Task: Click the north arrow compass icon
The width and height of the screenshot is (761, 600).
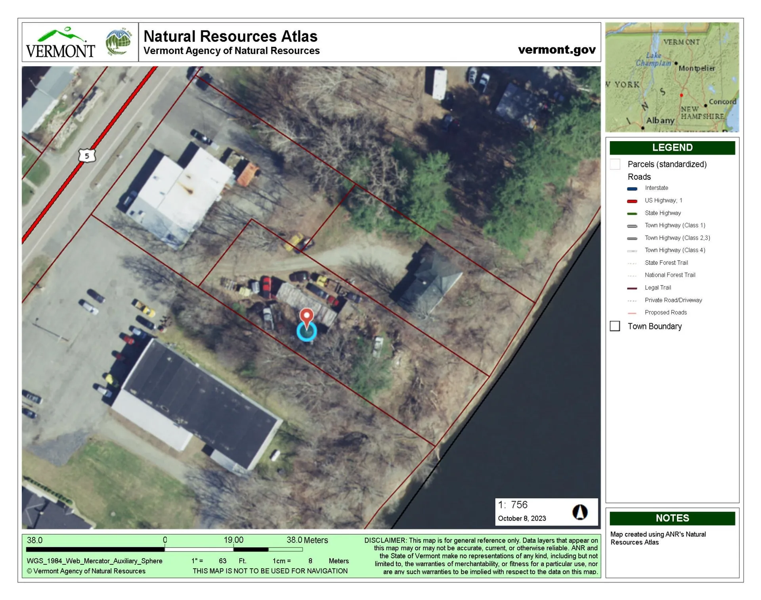Action: pos(579,512)
